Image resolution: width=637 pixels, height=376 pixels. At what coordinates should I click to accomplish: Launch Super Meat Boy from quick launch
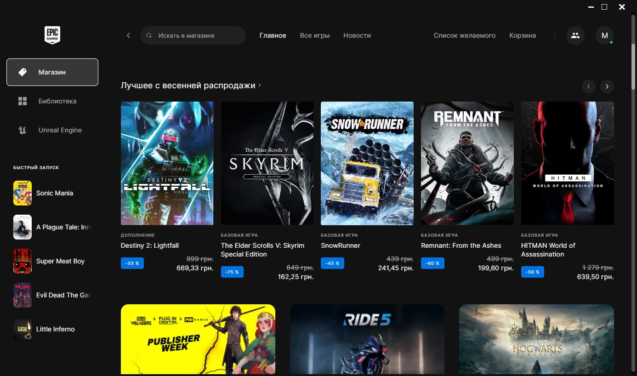click(x=52, y=261)
